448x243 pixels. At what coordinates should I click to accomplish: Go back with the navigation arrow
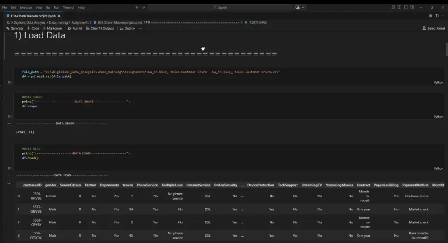pyautogui.click(x=137, y=8)
